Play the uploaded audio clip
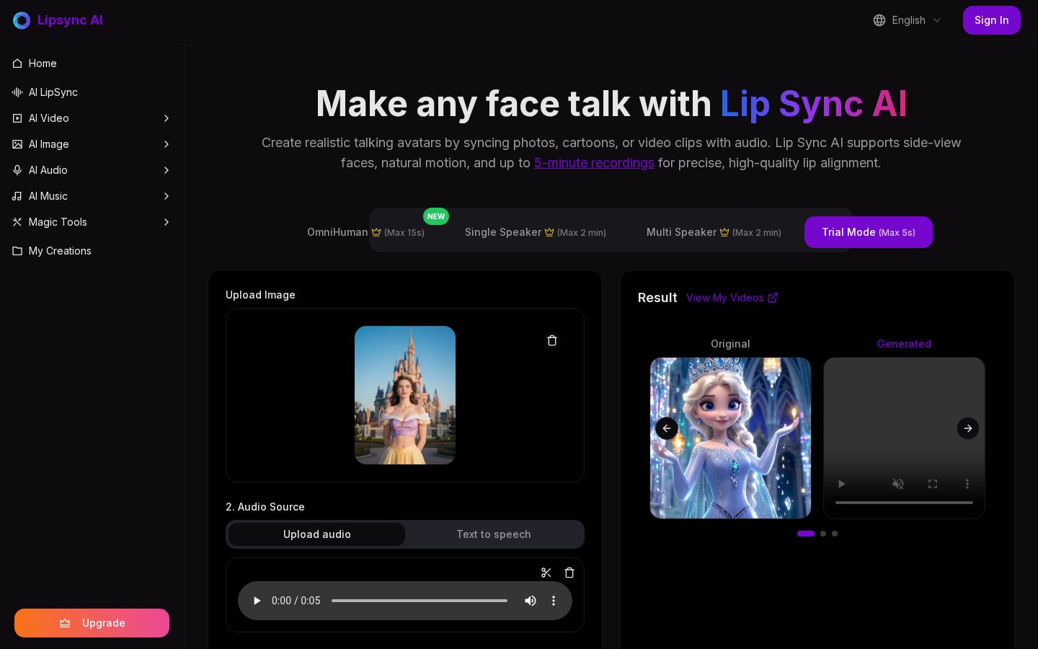The height and width of the screenshot is (649, 1038). [x=257, y=601]
